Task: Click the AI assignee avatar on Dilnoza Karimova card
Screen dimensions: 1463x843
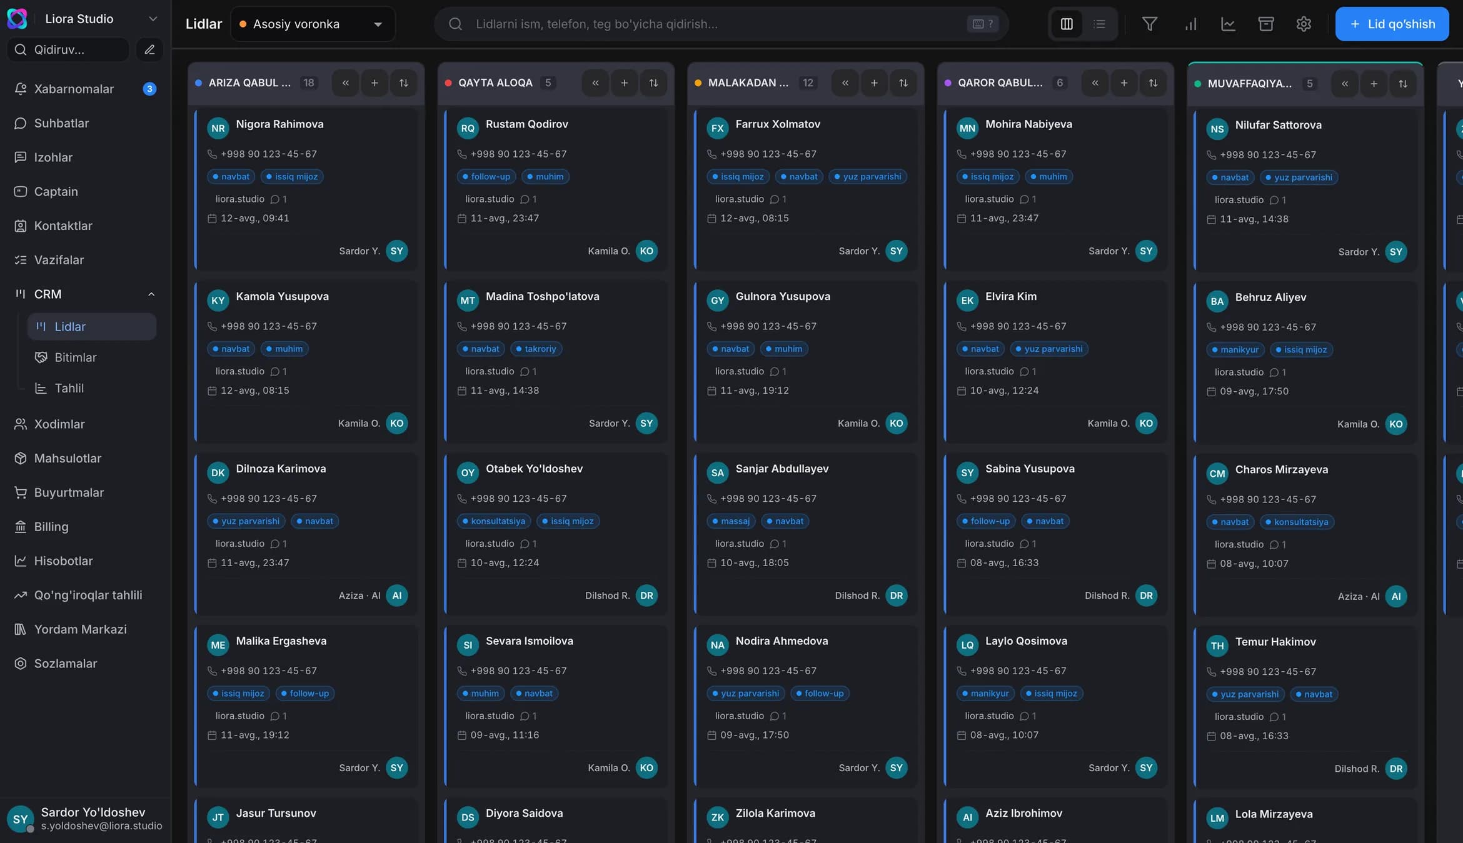Action: [x=396, y=596]
